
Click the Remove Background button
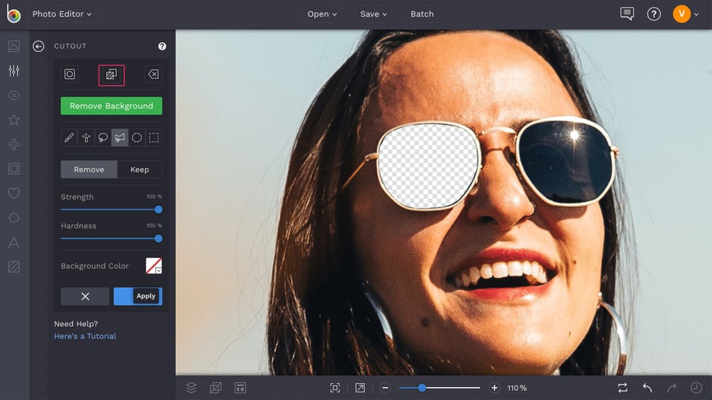tap(112, 106)
